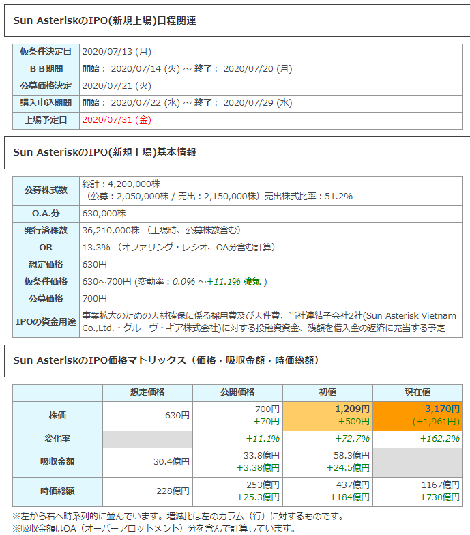The image size is (470, 535).
Task: Click the 437億円 market cap cell
Action: [x=327, y=491]
